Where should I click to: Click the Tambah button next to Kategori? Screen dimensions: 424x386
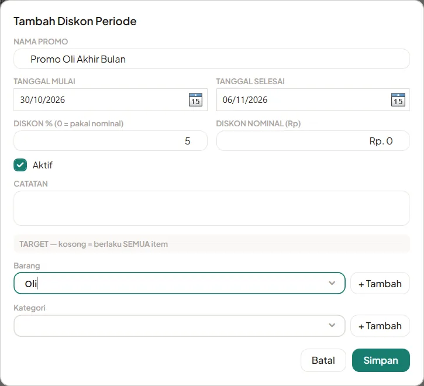pos(380,326)
